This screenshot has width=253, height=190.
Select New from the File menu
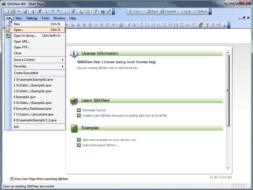coord(35,24)
